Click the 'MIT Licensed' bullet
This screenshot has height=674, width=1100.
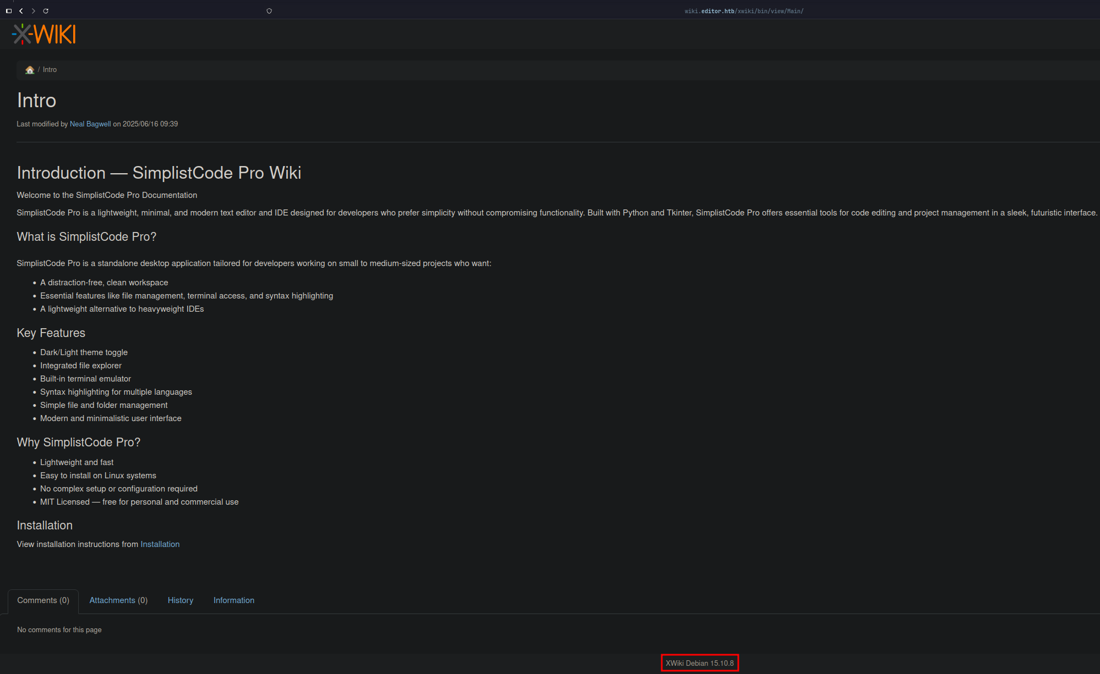click(x=139, y=502)
